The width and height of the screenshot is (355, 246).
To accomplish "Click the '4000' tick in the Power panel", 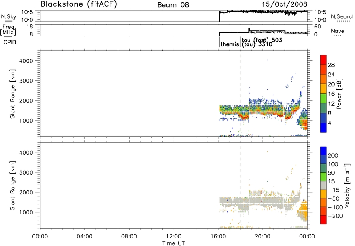I will (26, 61).
